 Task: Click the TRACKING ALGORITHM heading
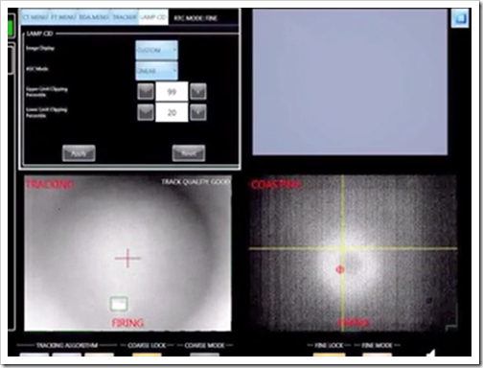tap(67, 345)
